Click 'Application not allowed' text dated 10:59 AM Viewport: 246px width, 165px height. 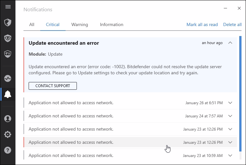[x=71, y=155]
